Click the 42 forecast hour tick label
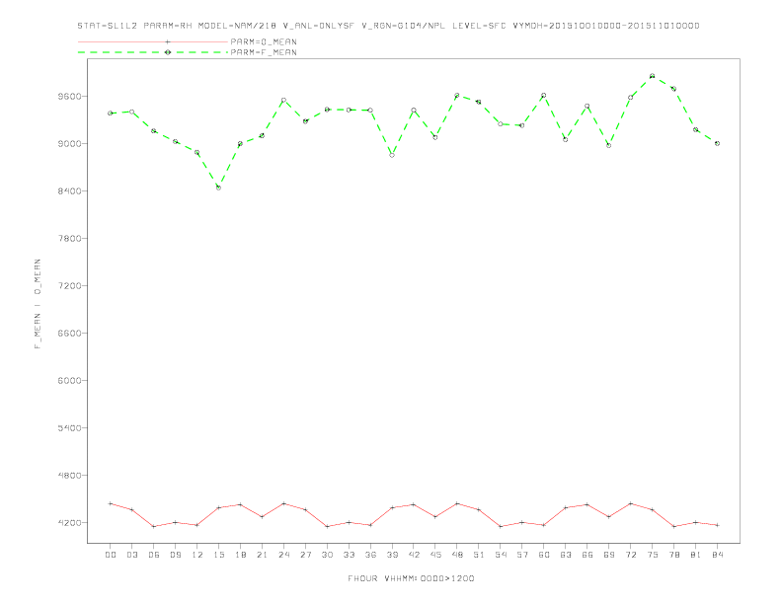The height and width of the screenshot is (604, 782). (x=414, y=555)
